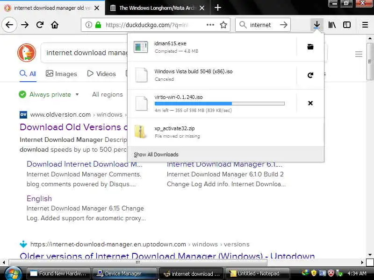Screen dimensions: 374x280
Task: Click the vertical scrollbar down arrow
Action: click(x=370, y=255)
